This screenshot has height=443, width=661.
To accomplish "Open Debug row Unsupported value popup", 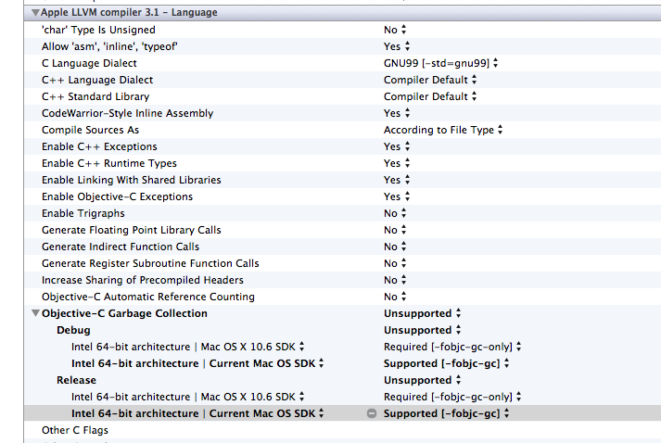I will (423, 330).
